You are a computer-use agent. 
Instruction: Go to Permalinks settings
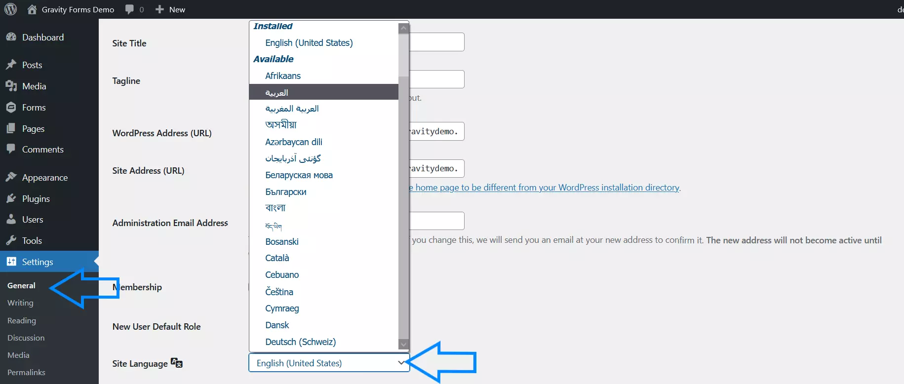26,373
